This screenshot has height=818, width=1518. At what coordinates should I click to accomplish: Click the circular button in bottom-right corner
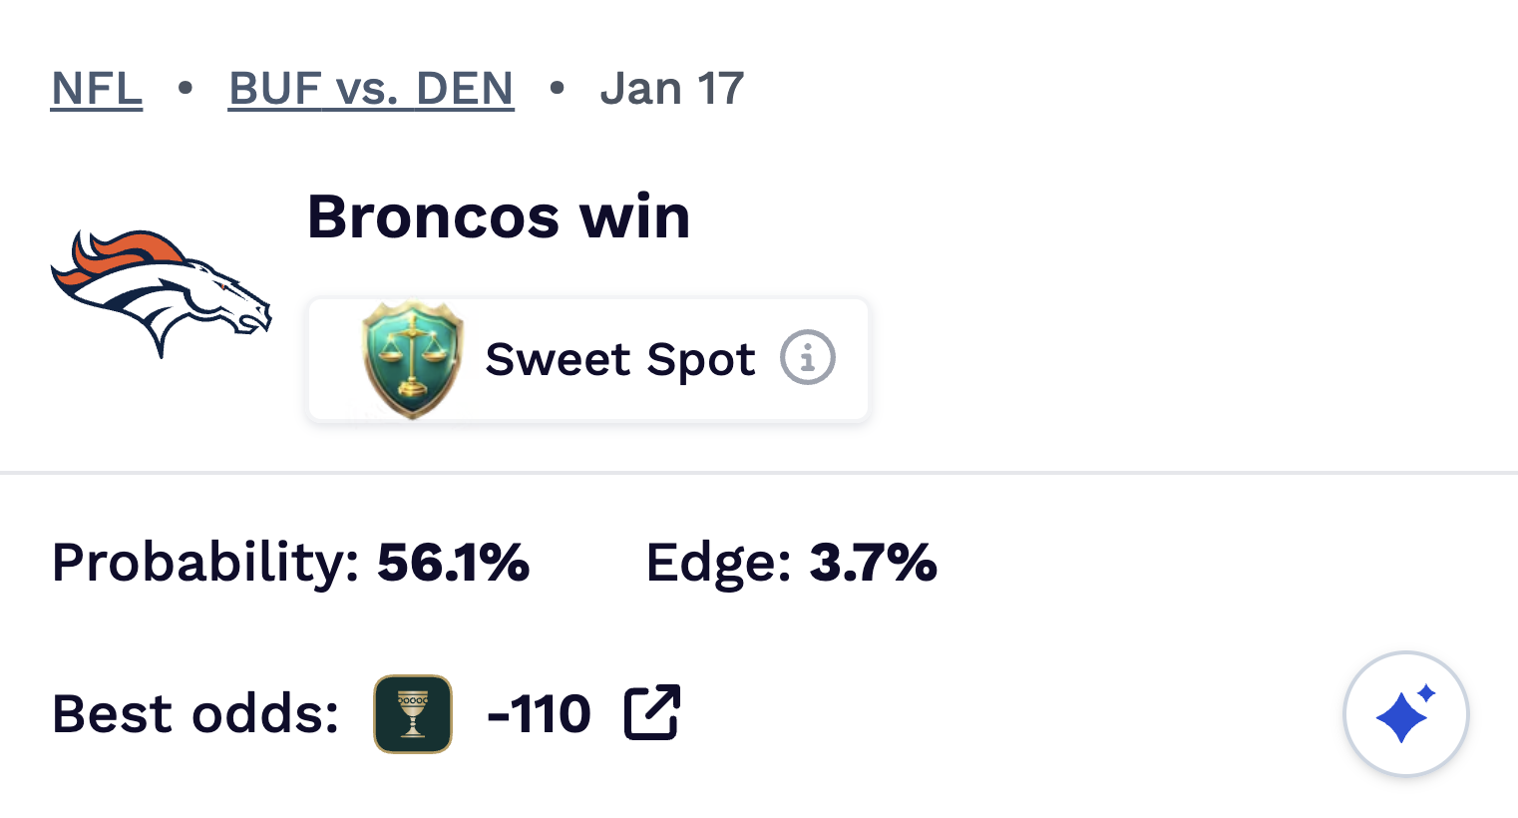(1405, 713)
